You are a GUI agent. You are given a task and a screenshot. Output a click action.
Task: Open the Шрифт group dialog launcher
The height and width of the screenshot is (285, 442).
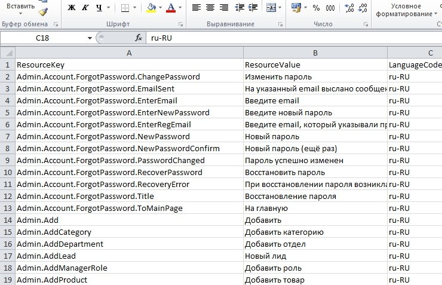click(x=180, y=24)
